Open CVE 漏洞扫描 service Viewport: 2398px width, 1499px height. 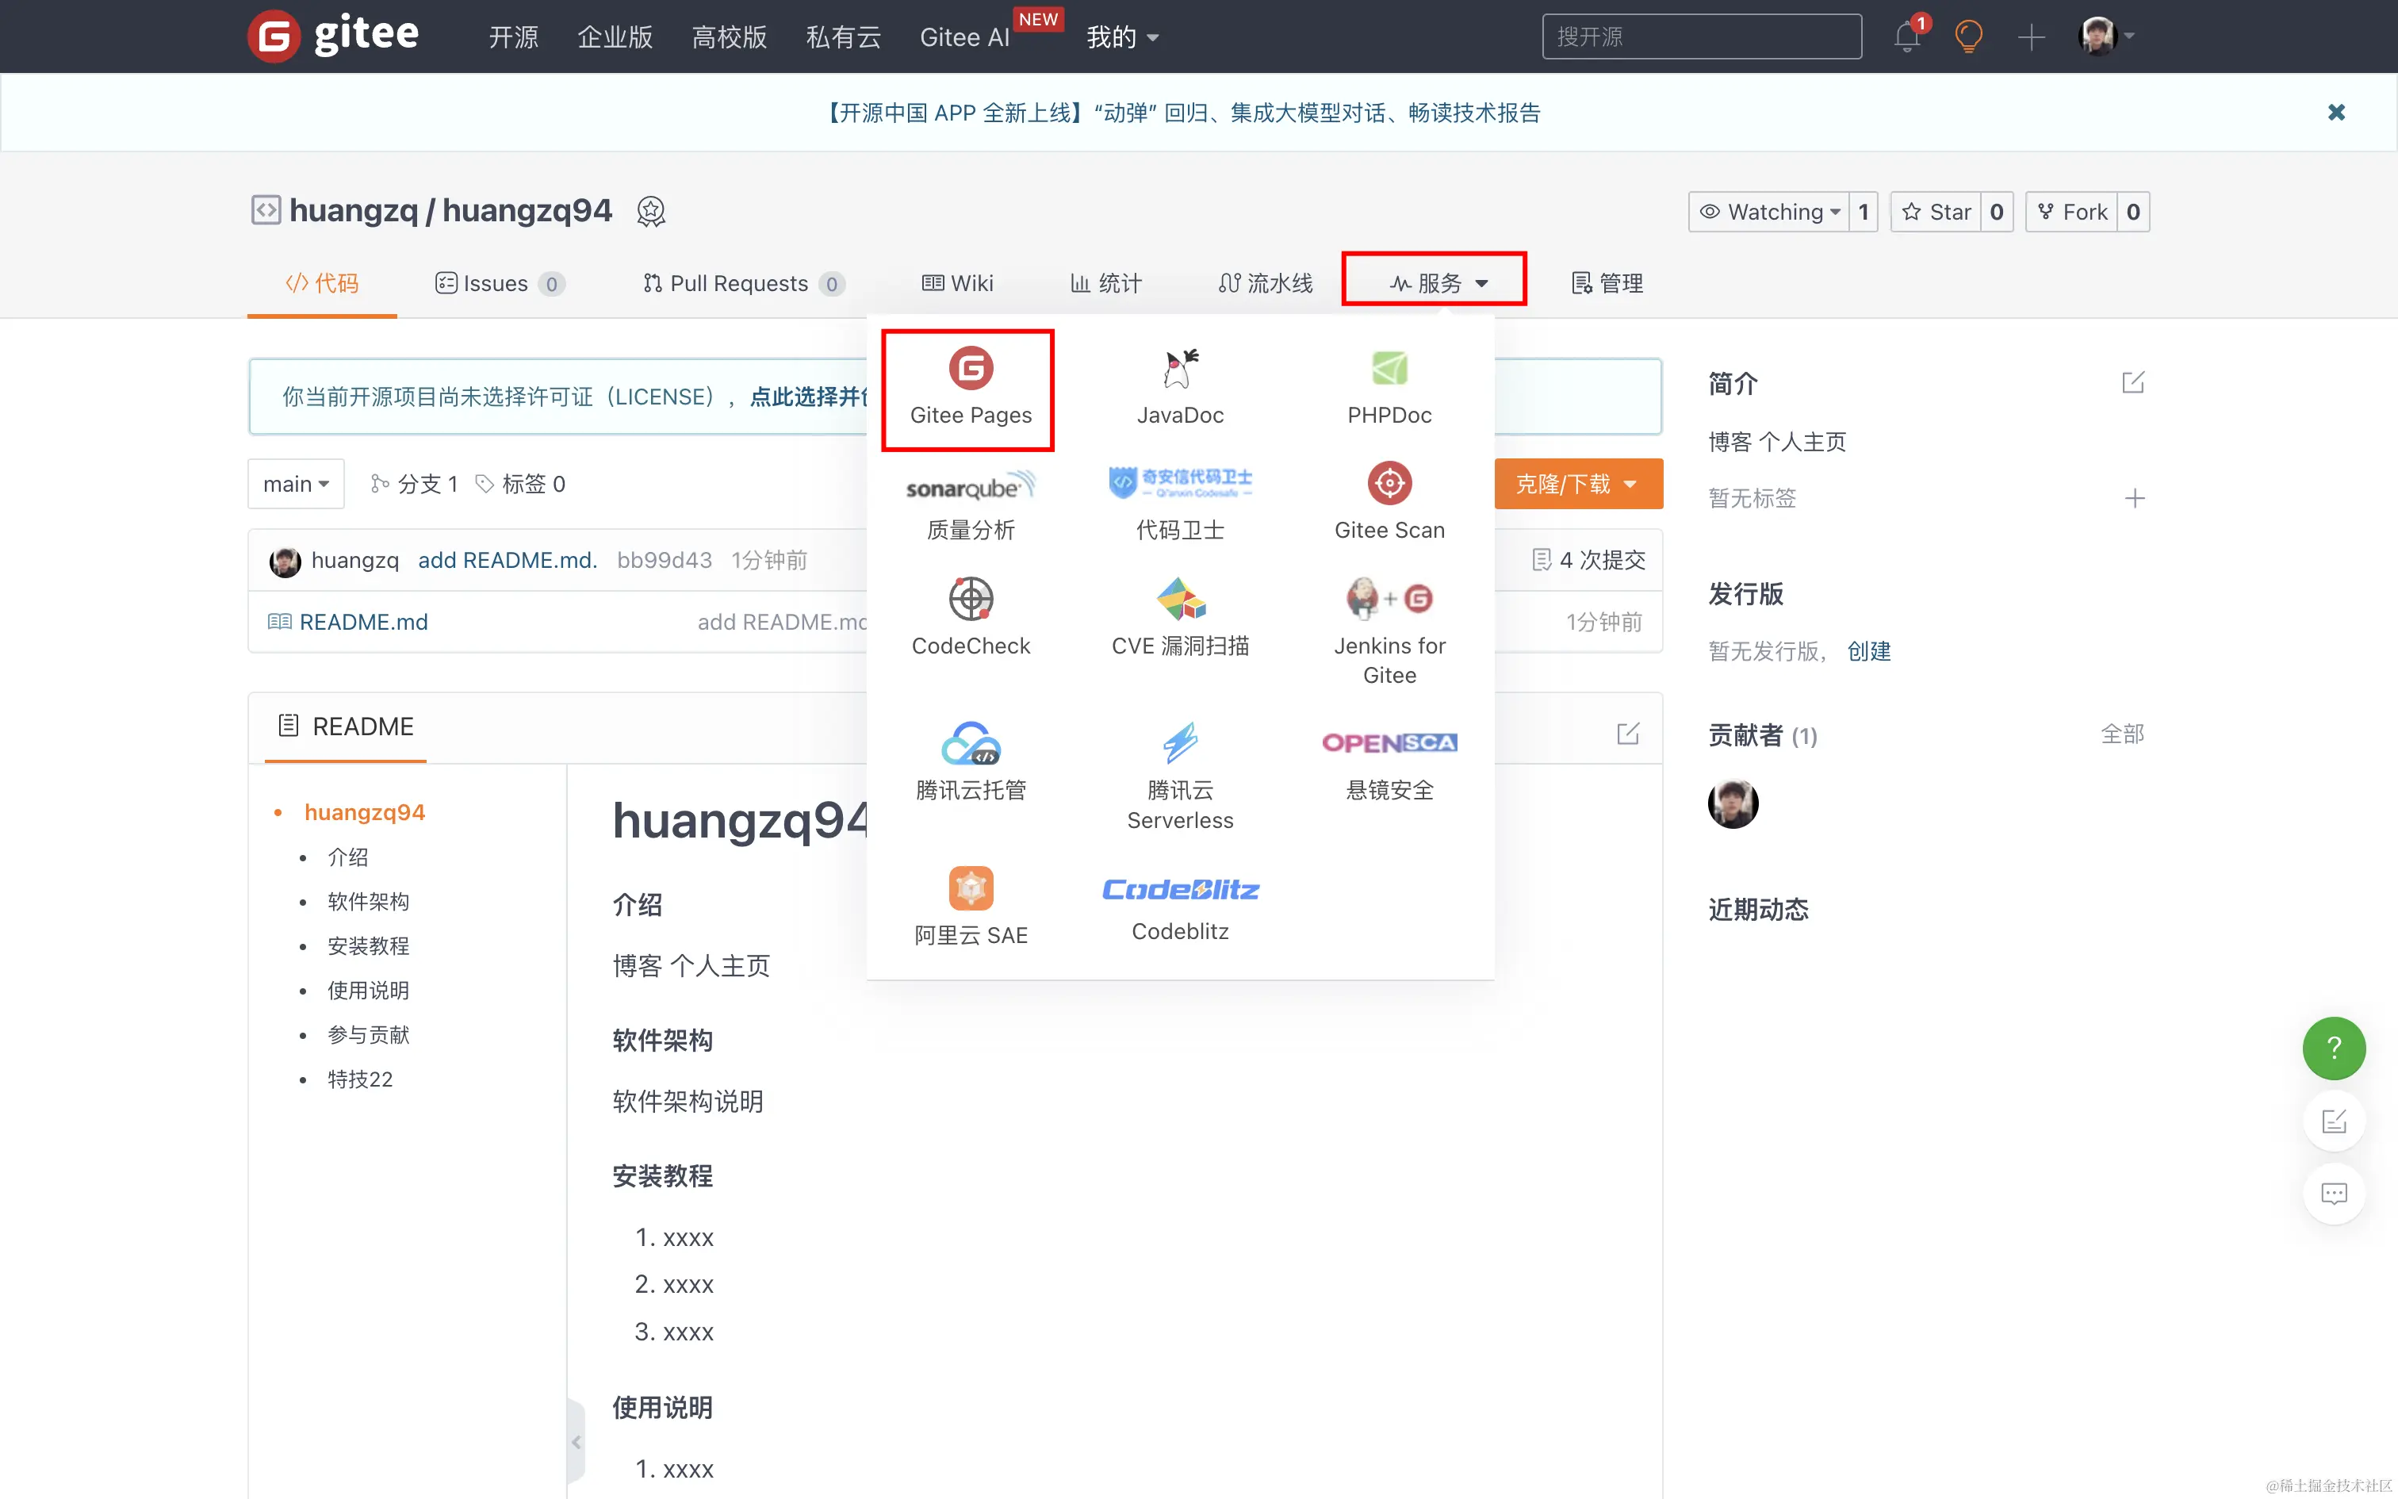coord(1179,619)
